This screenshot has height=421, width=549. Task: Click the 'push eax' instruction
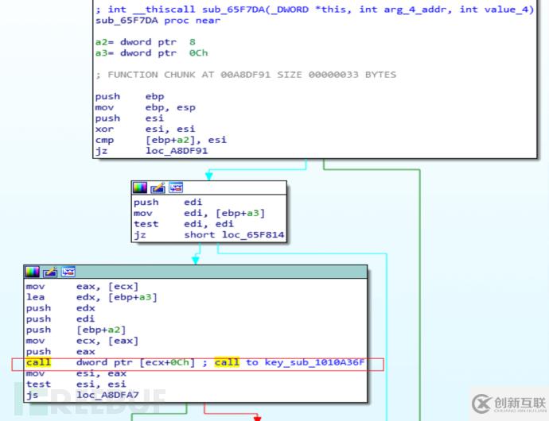(x=60, y=351)
